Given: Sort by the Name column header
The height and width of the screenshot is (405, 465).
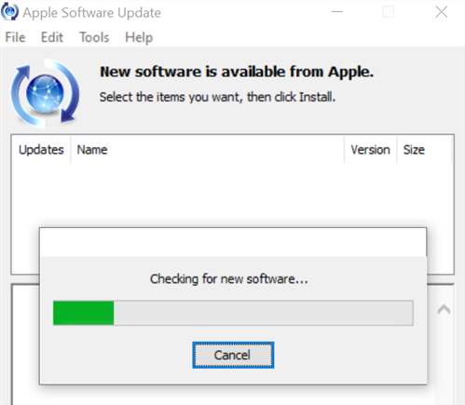Looking at the screenshot, I should (207, 150).
